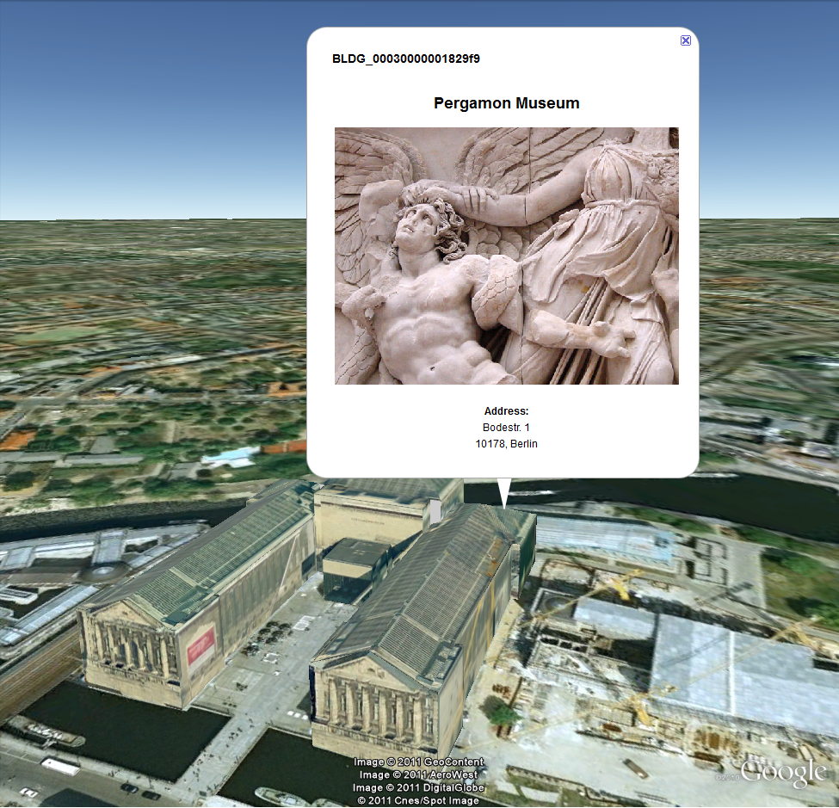Select the building ID BLDG_0003000001829f9
Viewport: 839px width, 808px height.
coord(406,59)
